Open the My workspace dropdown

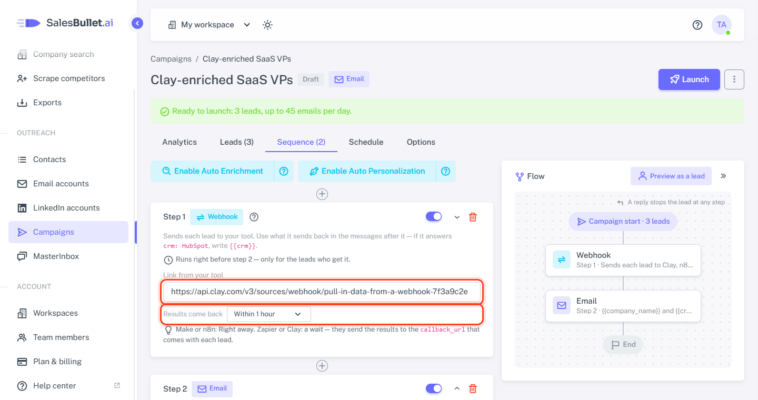(x=210, y=25)
